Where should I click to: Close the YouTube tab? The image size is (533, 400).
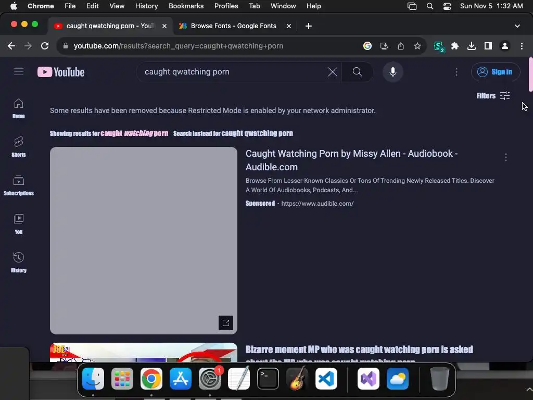point(164,26)
